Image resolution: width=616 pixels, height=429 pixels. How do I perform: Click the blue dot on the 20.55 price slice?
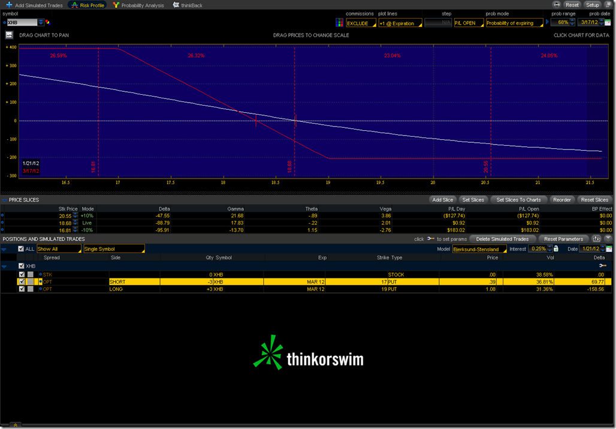click(2, 215)
